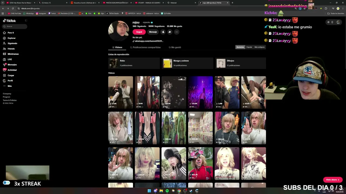This screenshot has width=346, height=194.
Task: Open Minidramas in the sidebar
Action: pos(11,54)
